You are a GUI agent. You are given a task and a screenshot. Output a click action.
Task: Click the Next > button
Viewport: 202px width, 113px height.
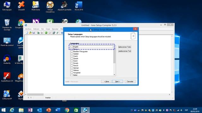click(x=117, y=82)
